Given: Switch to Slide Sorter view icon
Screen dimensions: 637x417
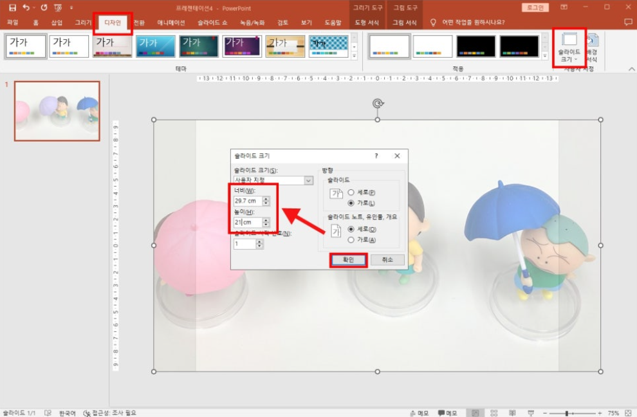Looking at the screenshot, I should (x=494, y=412).
